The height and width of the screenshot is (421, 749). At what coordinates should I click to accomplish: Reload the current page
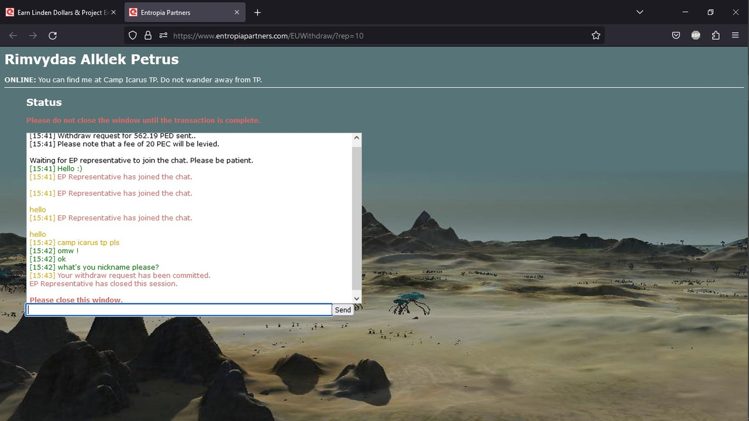coord(53,36)
